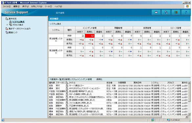This screenshot has height=123, width=192.
Task: Open the 編集(E) menu
Action: coord(16,6)
